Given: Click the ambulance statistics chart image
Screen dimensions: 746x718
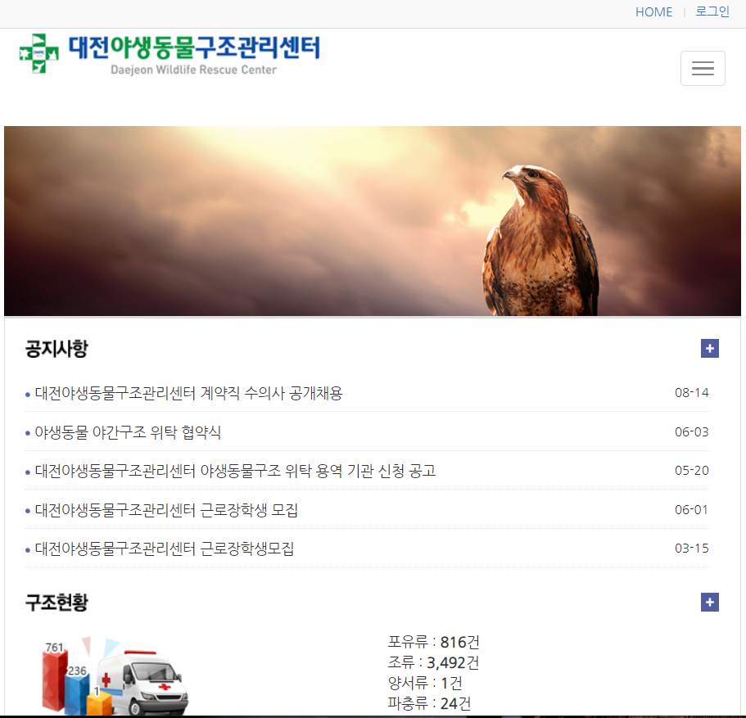Looking at the screenshot, I should pyautogui.click(x=115, y=675).
